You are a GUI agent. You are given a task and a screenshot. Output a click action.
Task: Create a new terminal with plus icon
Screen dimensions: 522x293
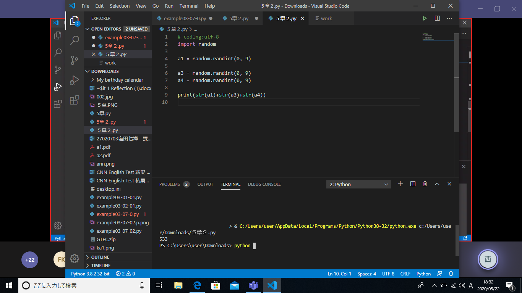tap(400, 184)
